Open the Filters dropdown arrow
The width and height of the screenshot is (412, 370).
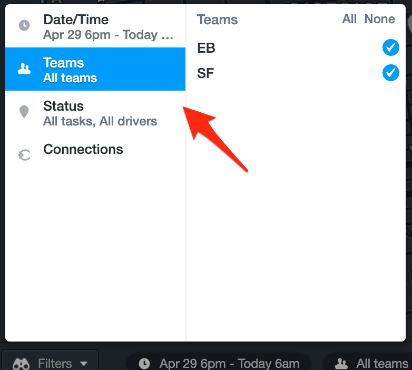[x=84, y=364]
